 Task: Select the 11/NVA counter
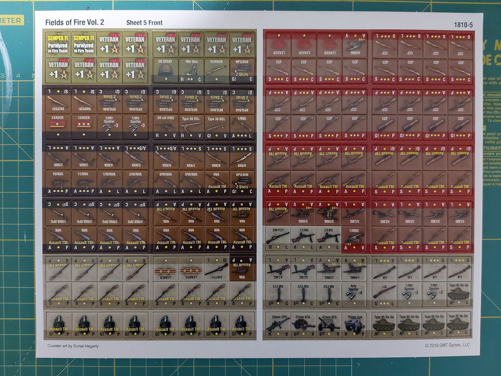point(84,183)
